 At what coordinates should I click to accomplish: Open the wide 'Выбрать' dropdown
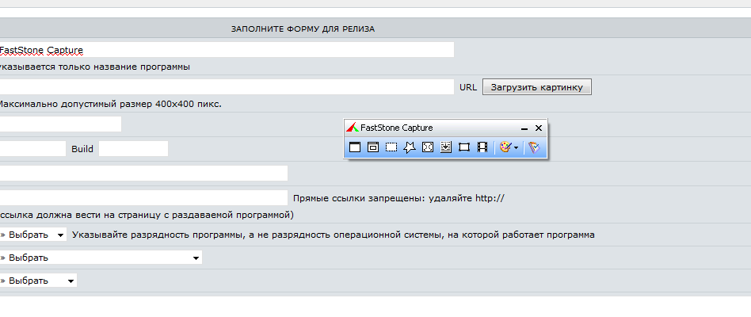pyautogui.click(x=99, y=258)
